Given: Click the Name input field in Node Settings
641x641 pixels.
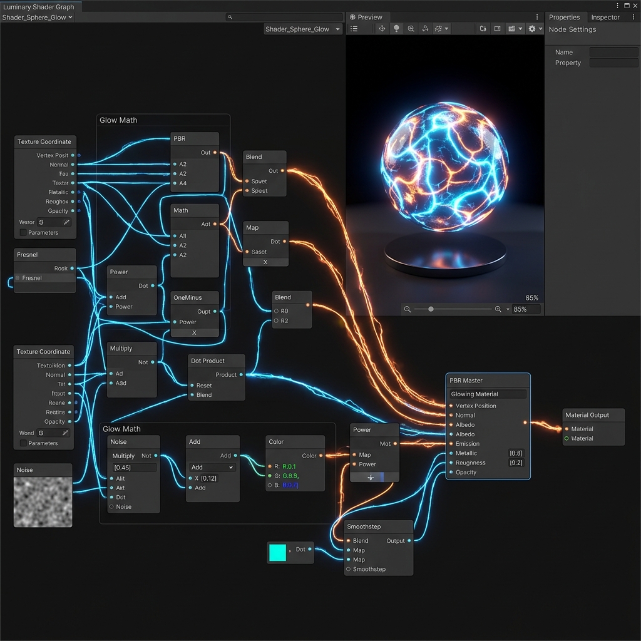Looking at the screenshot, I should [613, 52].
